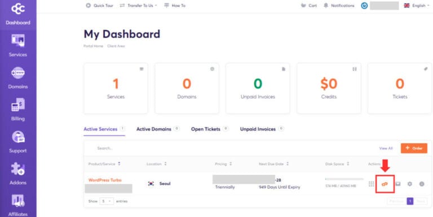Sort by Next Due Date column
The width and height of the screenshot is (433, 217).
[274, 164]
